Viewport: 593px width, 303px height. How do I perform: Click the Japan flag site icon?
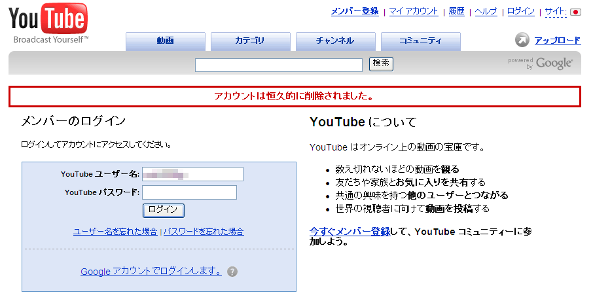(575, 12)
